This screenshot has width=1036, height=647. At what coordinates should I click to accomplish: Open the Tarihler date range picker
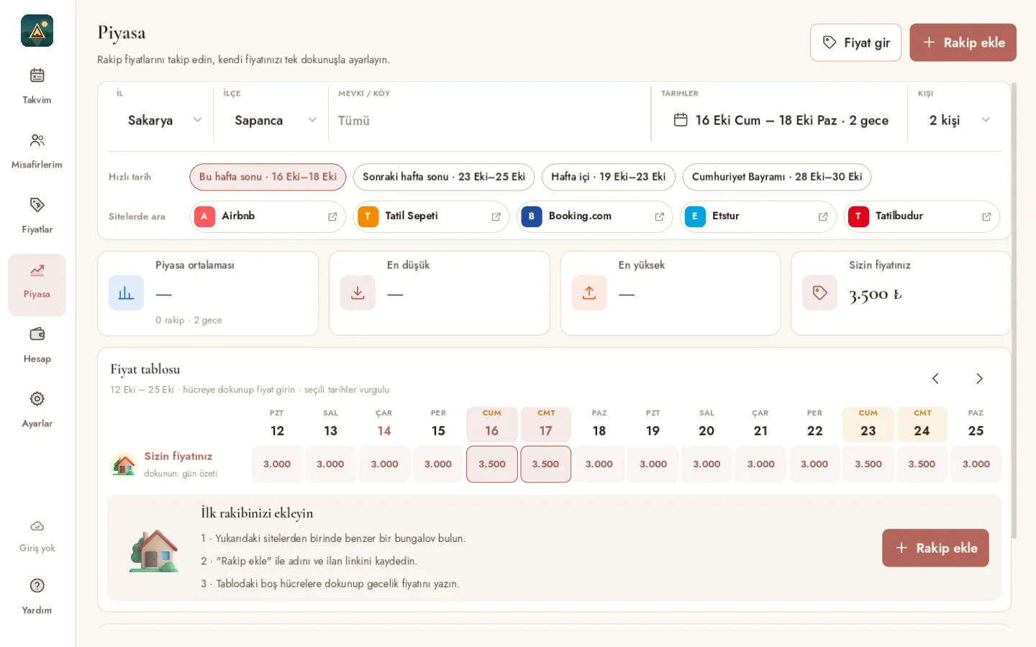click(780, 120)
